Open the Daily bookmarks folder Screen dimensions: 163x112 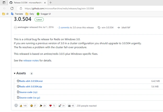[x=30, y=14]
